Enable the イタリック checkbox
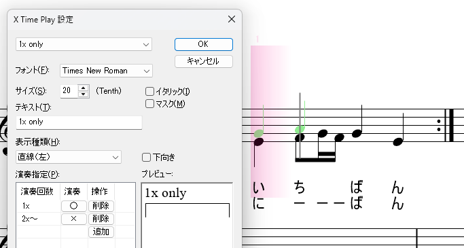Viewport: 464px width, 248px height. tap(149, 92)
